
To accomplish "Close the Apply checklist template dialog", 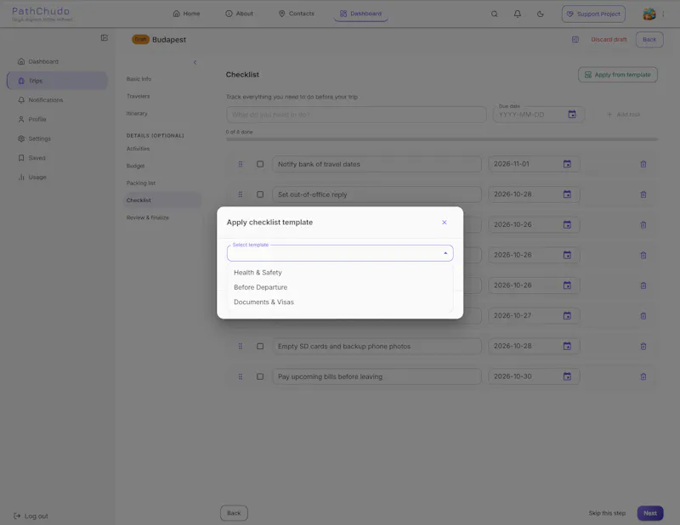I will 444,223.
